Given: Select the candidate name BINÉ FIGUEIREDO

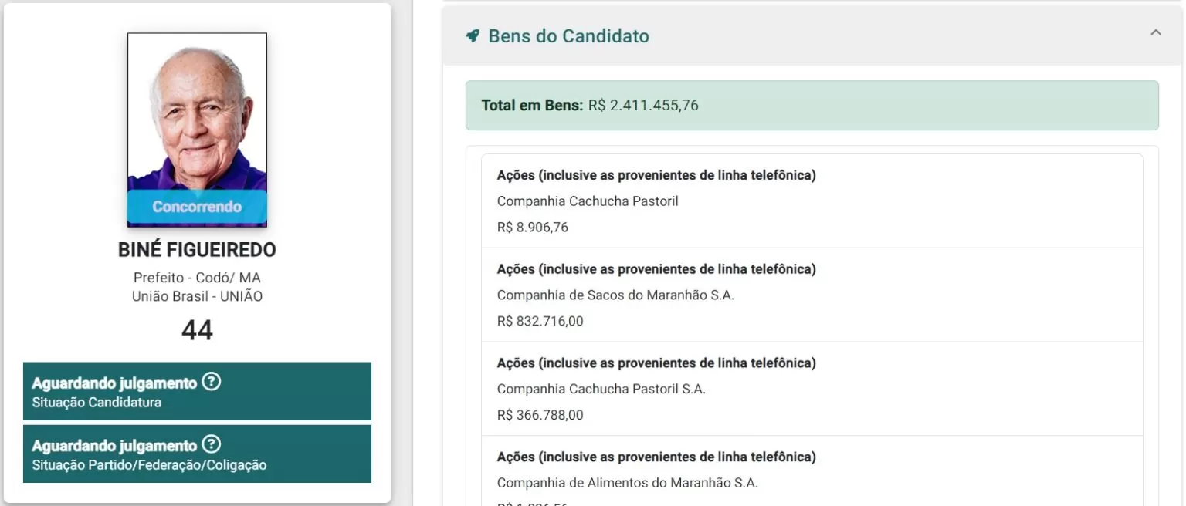Looking at the screenshot, I should pos(197,251).
